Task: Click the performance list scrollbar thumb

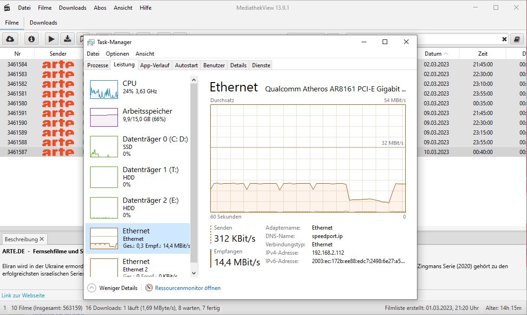Action: click(194, 173)
